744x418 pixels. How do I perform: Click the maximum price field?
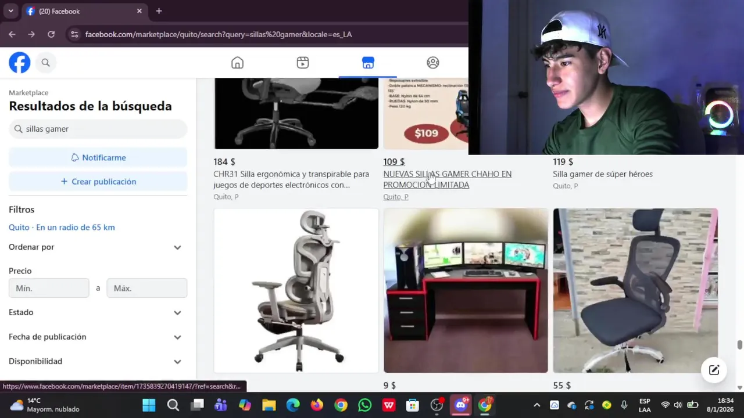(x=147, y=288)
